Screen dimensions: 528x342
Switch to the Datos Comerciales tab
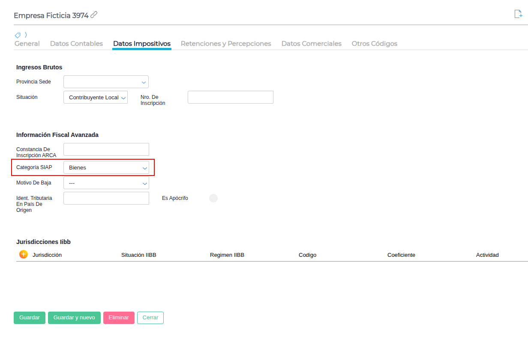[311, 44]
